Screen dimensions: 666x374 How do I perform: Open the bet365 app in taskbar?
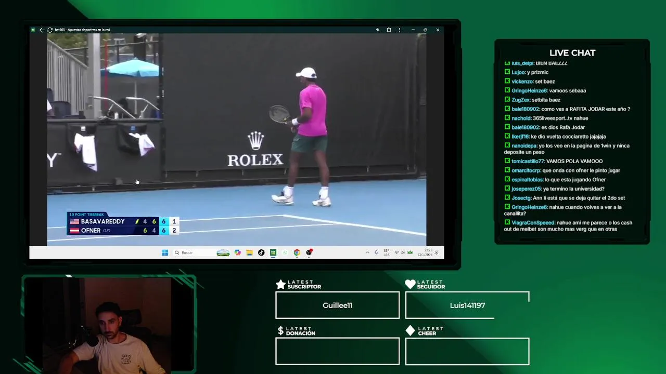click(x=273, y=252)
